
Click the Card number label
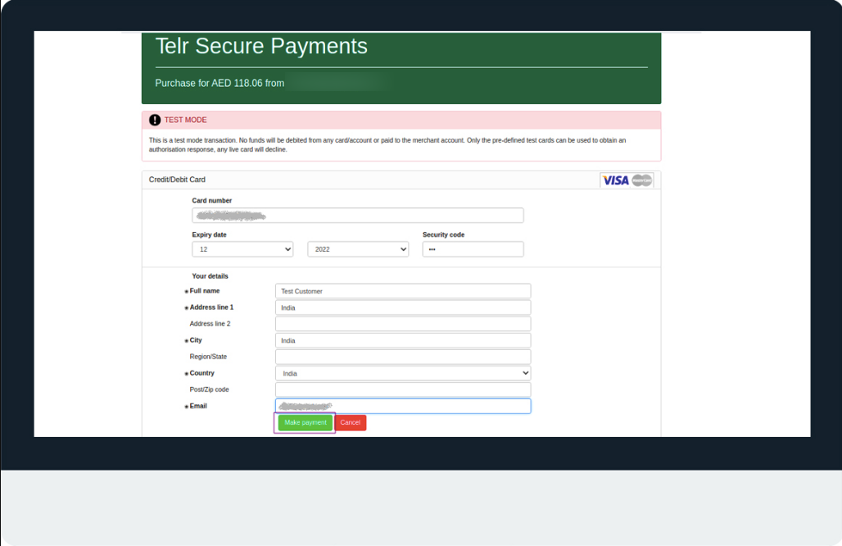tap(212, 201)
